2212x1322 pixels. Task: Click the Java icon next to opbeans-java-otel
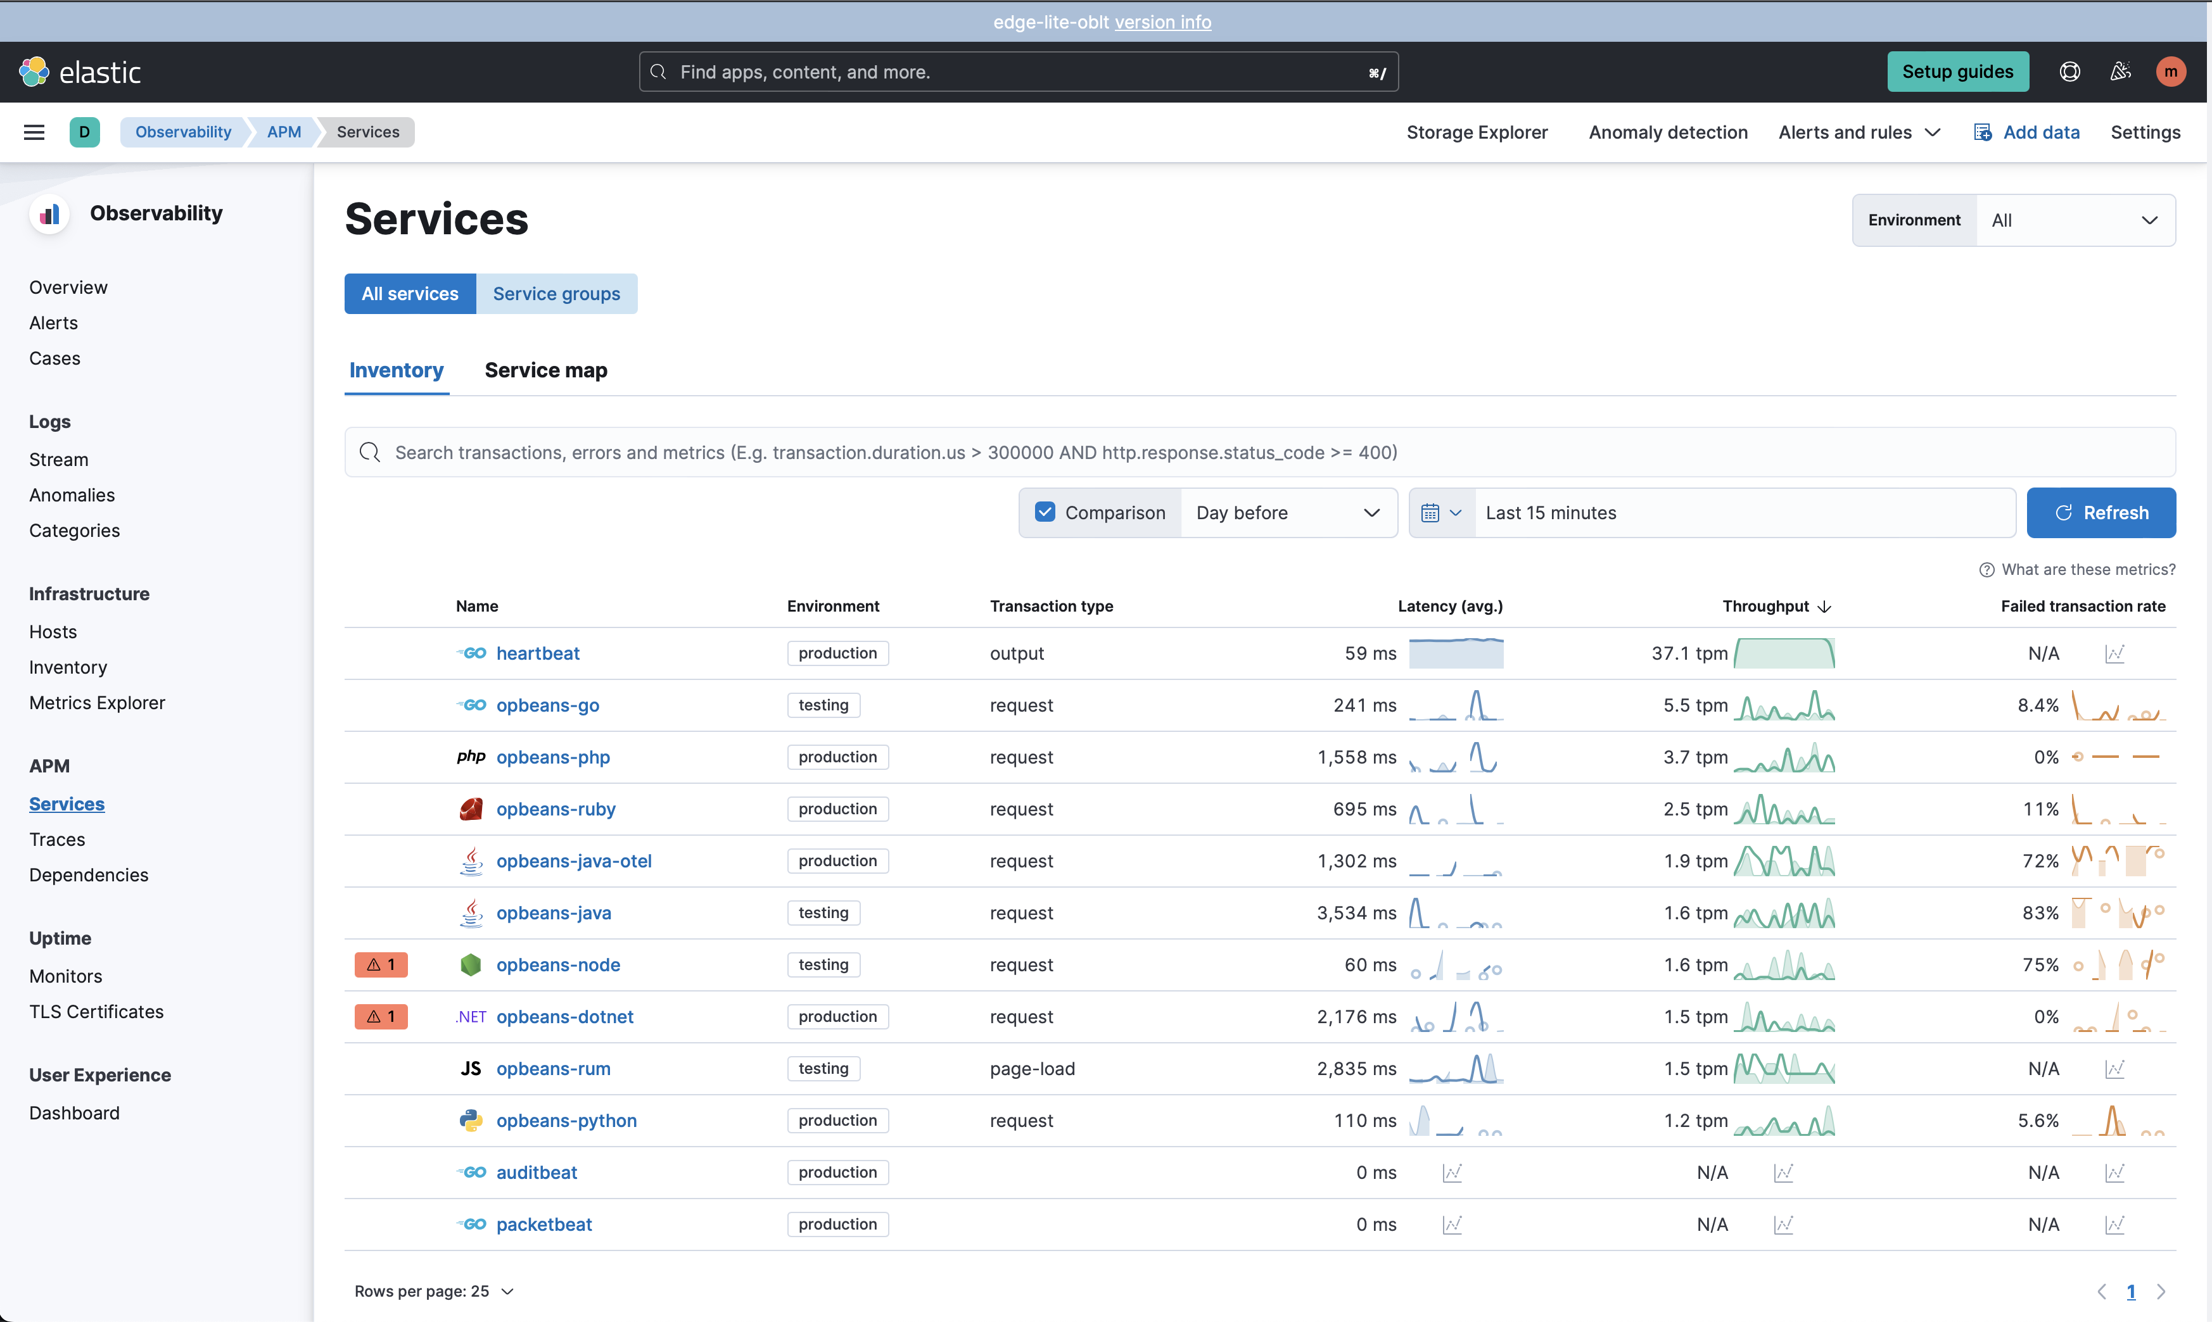pyautogui.click(x=471, y=860)
